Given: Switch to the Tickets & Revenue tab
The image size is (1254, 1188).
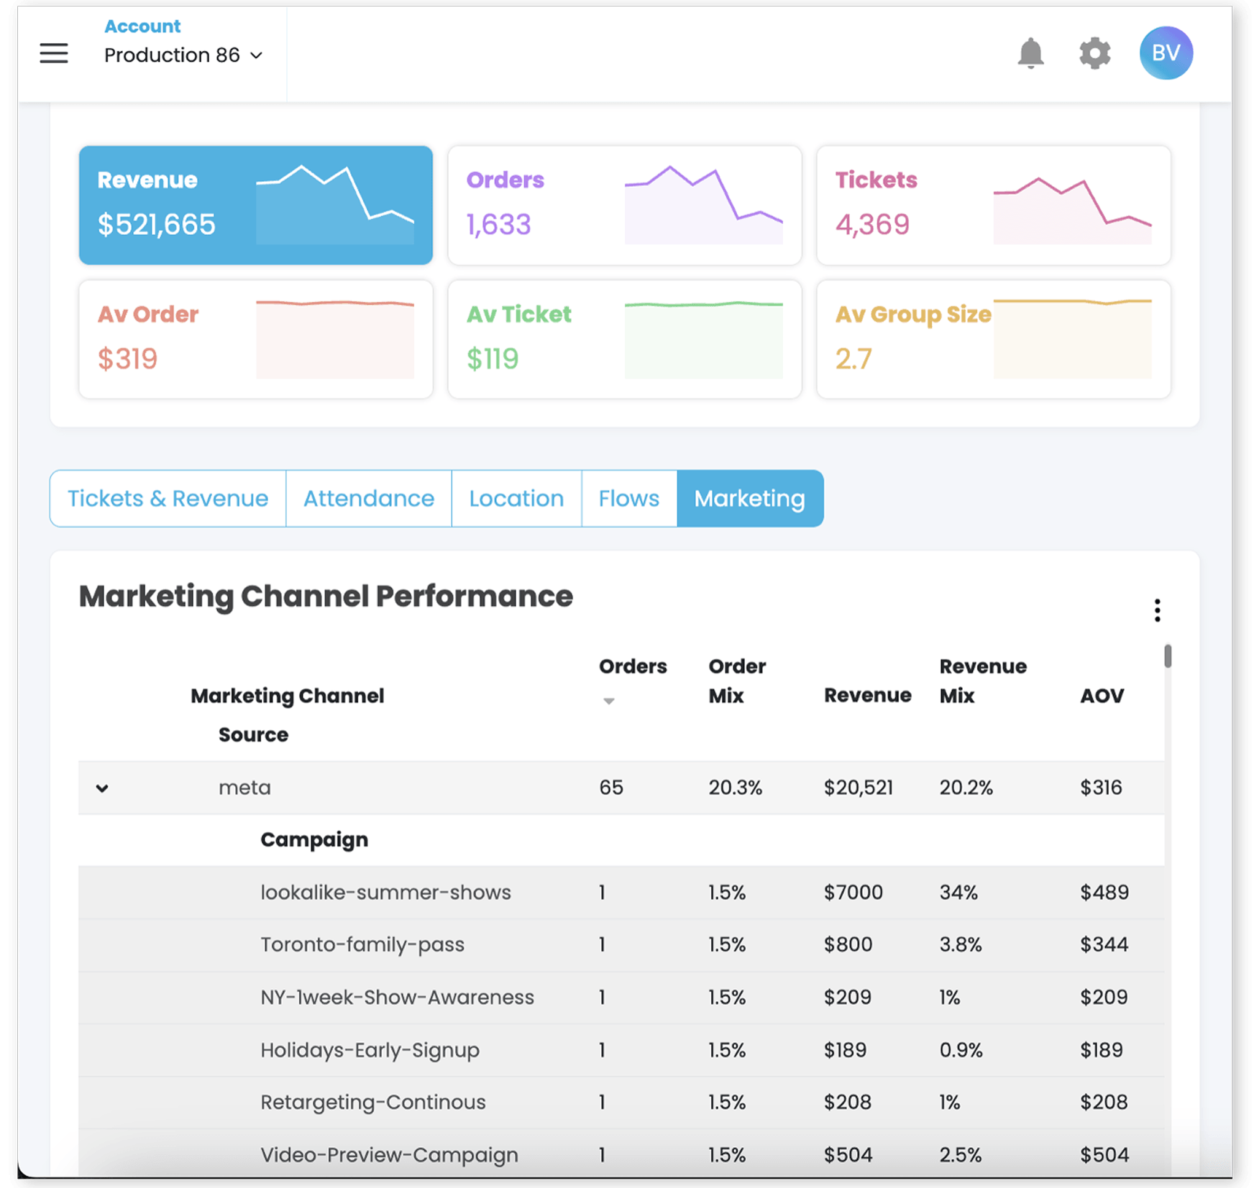Looking at the screenshot, I should tap(168, 498).
